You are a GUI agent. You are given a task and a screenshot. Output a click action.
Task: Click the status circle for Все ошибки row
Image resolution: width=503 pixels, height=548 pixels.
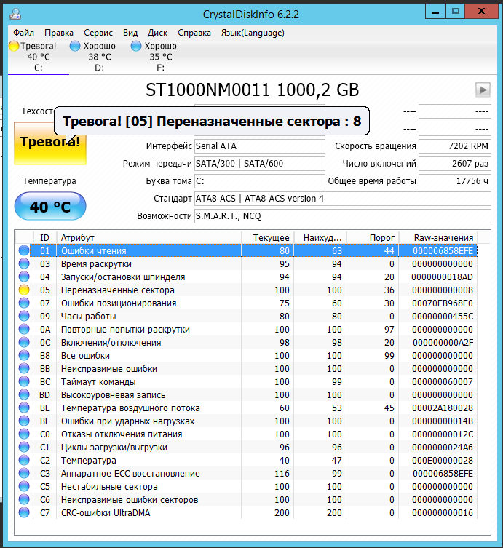(x=24, y=355)
